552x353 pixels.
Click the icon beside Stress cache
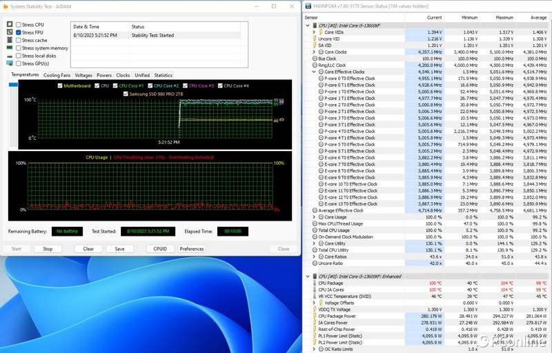coord(10,40)
